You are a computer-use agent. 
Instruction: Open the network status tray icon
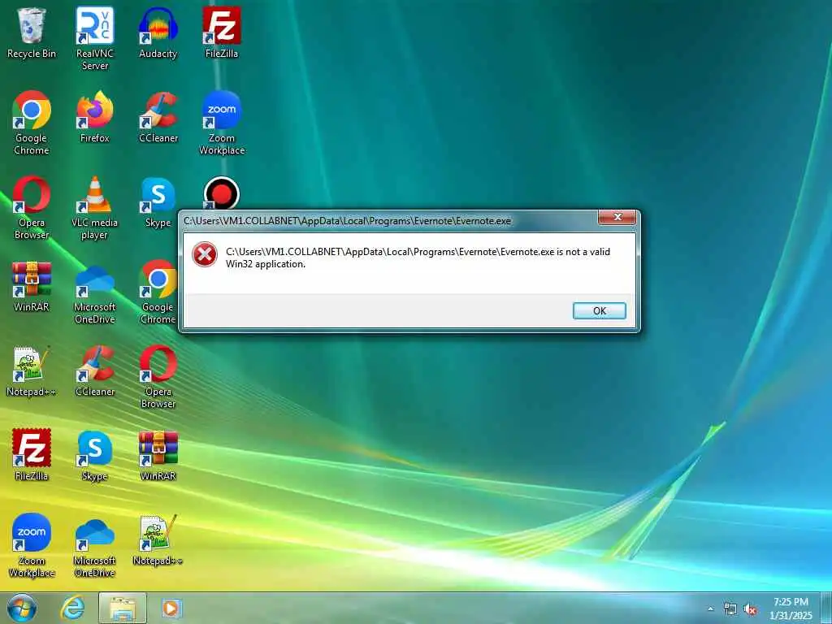[x=730, y=609]
